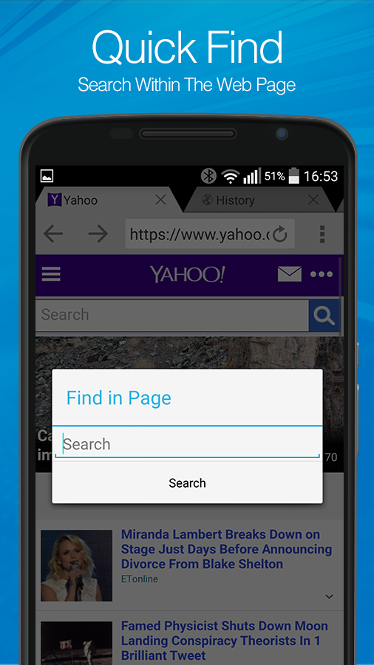Open Yahoo more options dots
The width and height of the screenshot is (374, 665).
click(x=322, y=274)
